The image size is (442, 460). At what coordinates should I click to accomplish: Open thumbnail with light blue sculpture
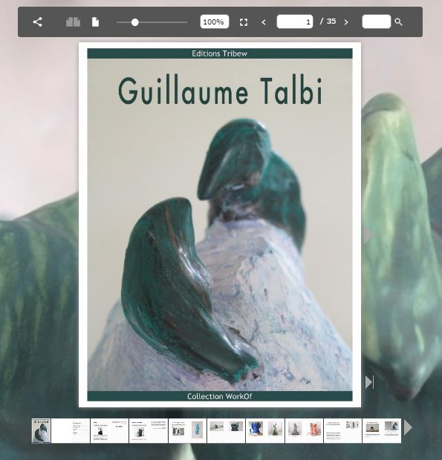[187, 430]
